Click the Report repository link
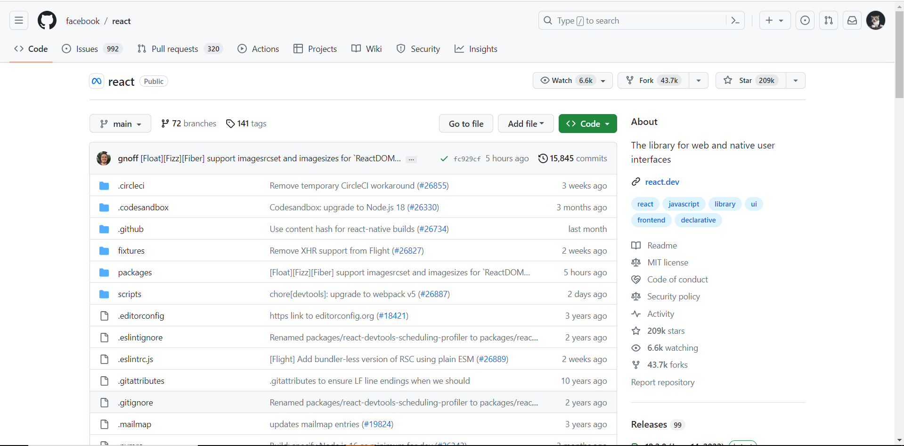 (663, 382)
